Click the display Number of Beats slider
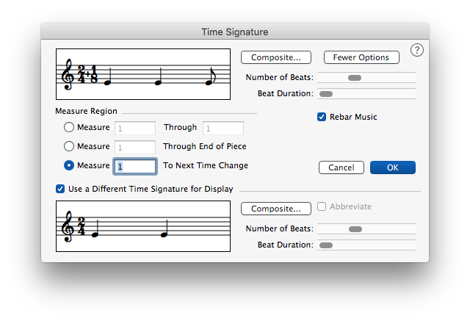 pos(355,229)
